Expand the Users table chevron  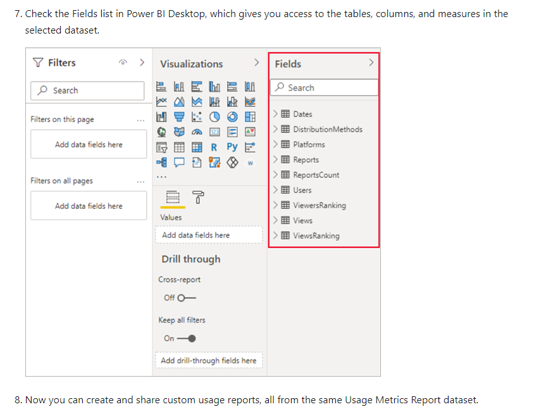pyautogui.click(x=275, y=189)
